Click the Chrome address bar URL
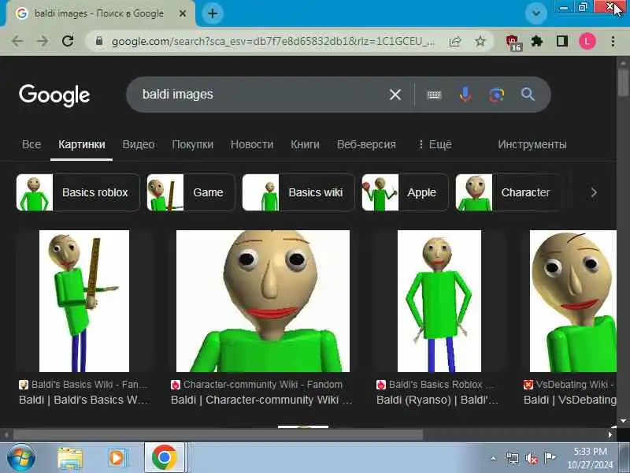 pyautogui.click(x=273, y=41)
